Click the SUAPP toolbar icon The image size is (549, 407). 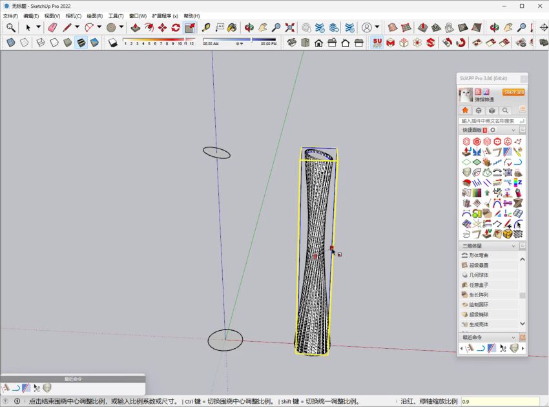377,43
